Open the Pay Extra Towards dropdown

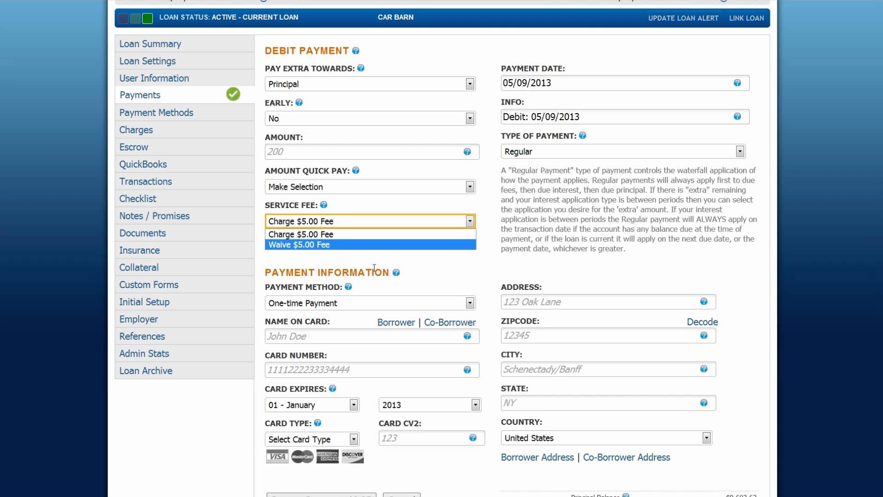pyautogui.click(x=370, y=84)
